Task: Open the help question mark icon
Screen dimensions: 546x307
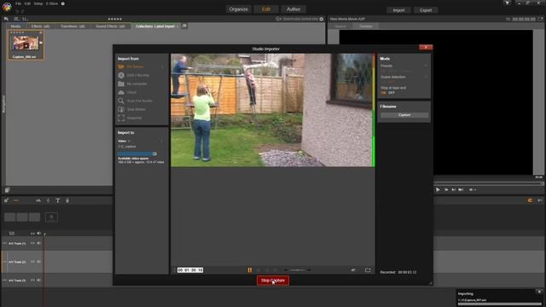Action: click(x=62, y=3)
